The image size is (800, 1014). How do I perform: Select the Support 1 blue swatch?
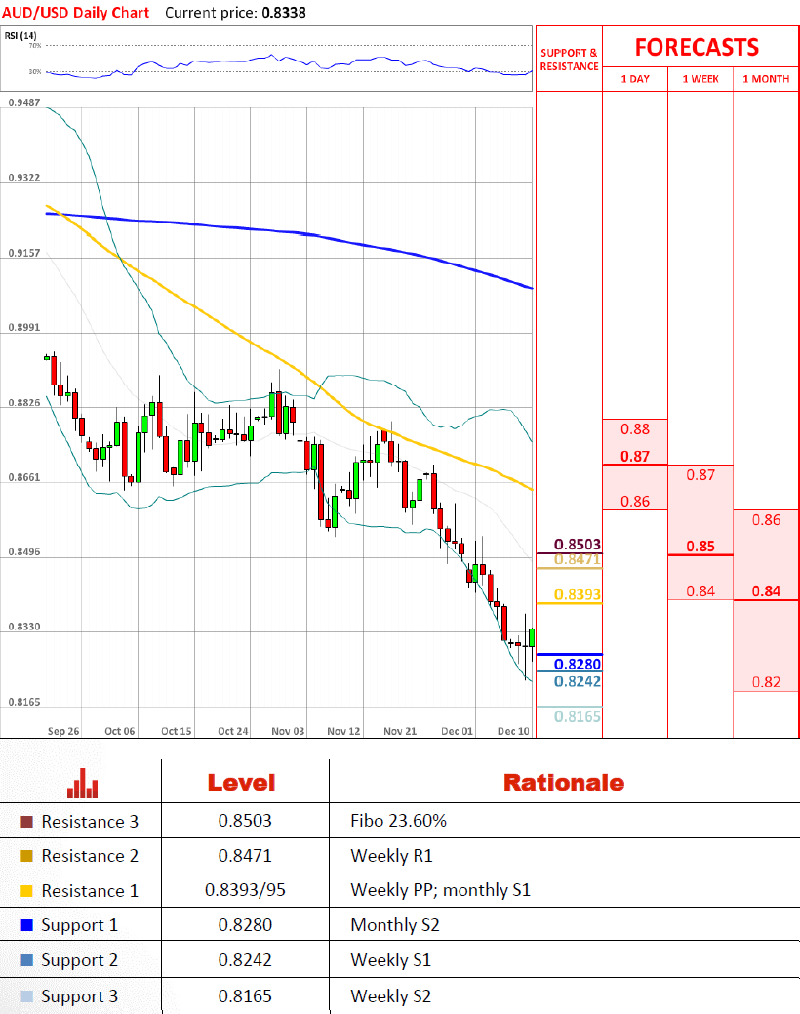tap(26, 925)
